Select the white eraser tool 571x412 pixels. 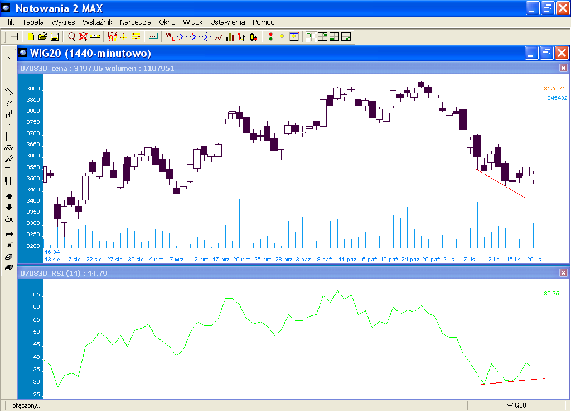coord(9,257)
